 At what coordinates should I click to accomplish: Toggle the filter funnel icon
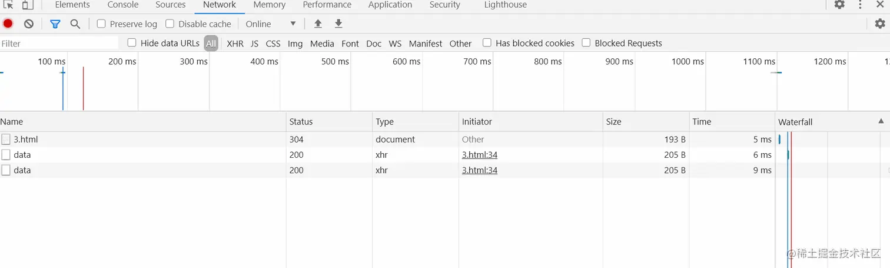point(55,24)
